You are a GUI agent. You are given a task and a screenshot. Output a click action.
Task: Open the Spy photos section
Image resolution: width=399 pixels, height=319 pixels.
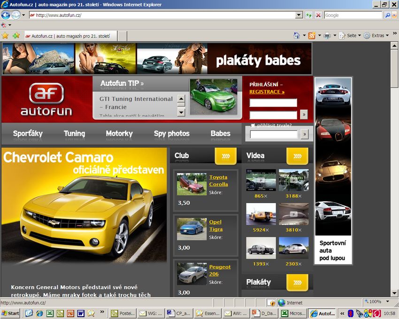172,133
